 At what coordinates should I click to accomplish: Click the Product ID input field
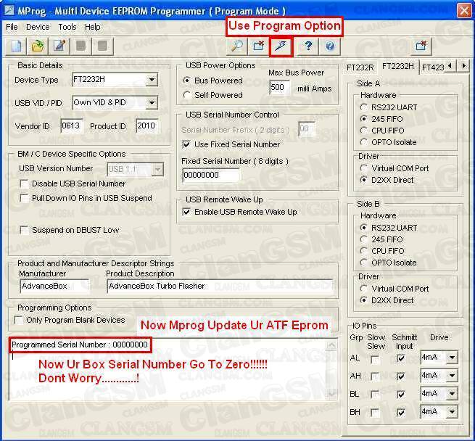click(x=147, y=126)
